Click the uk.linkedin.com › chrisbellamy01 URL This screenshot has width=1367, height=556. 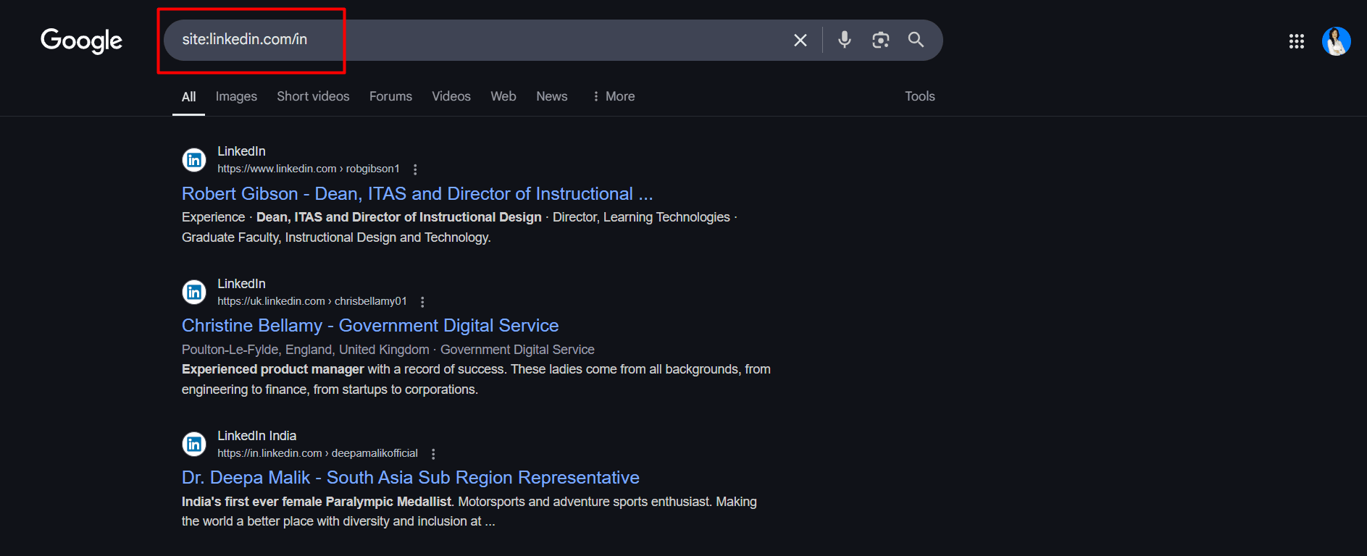point(312,301)
